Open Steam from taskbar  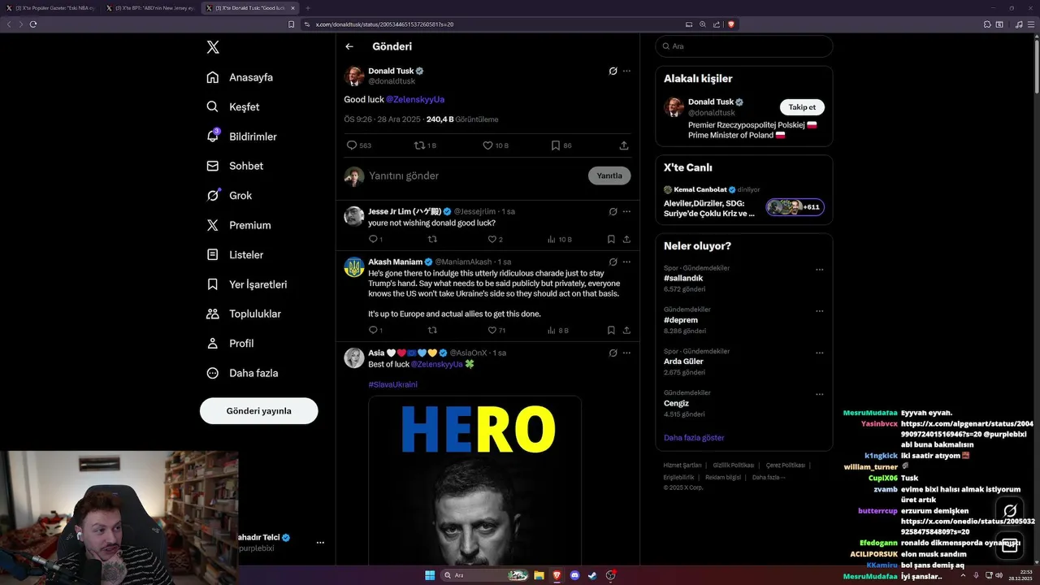tap(593, 575)
